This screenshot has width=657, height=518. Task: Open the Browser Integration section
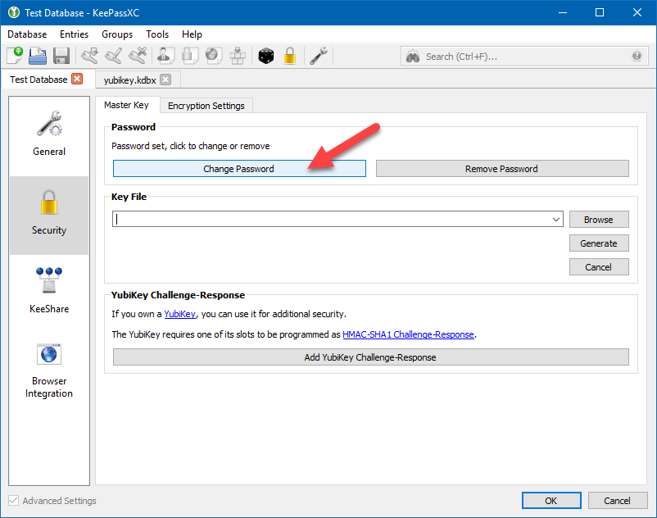(x=49, y=371)
